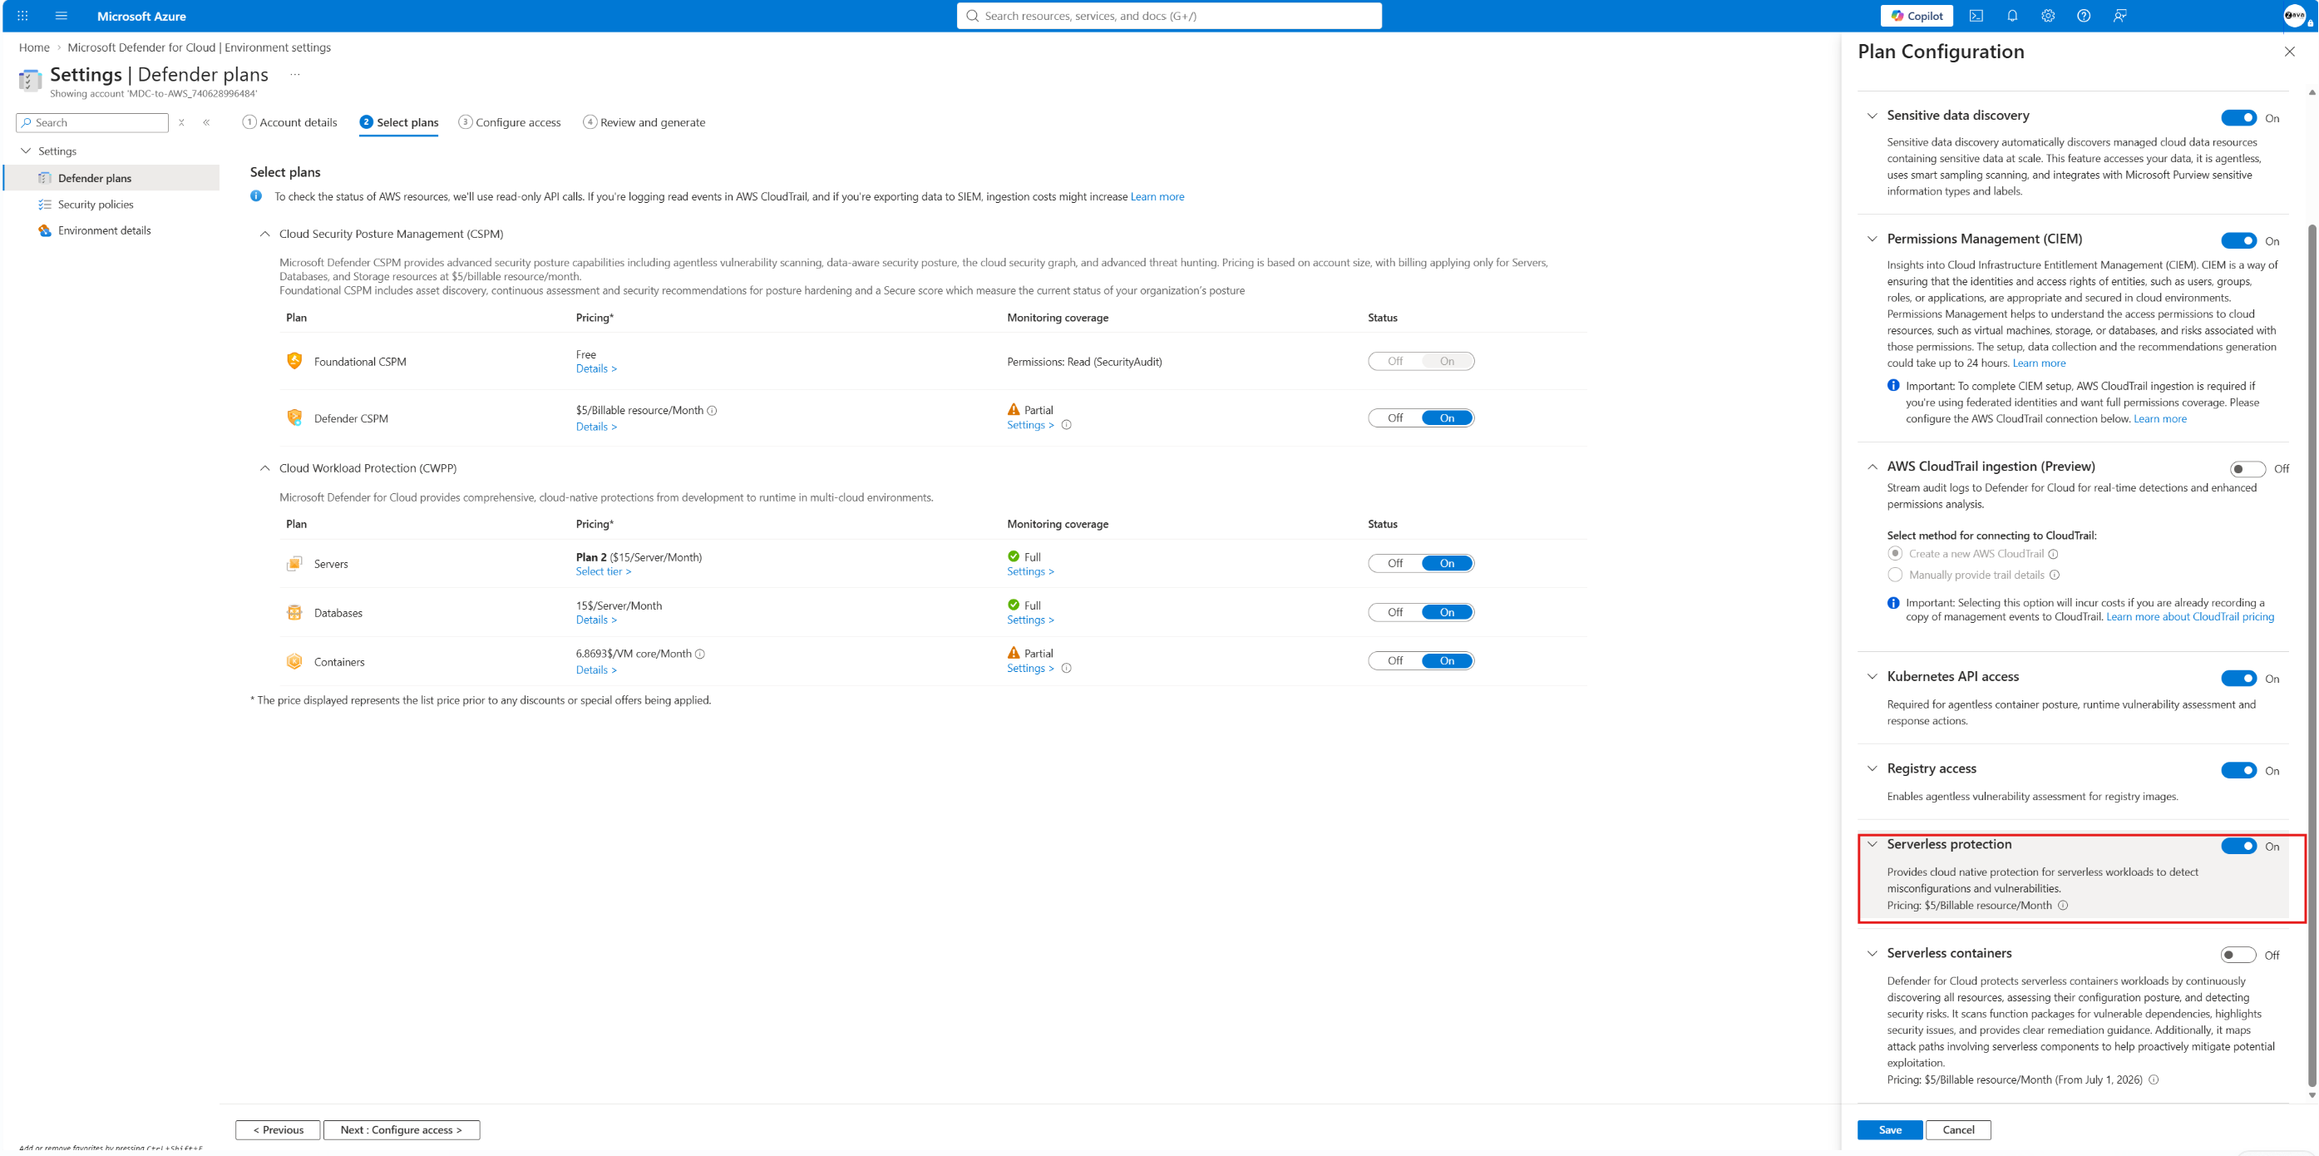Go to Configure access step
The image size is (2319, 1156).
point(510,122)
